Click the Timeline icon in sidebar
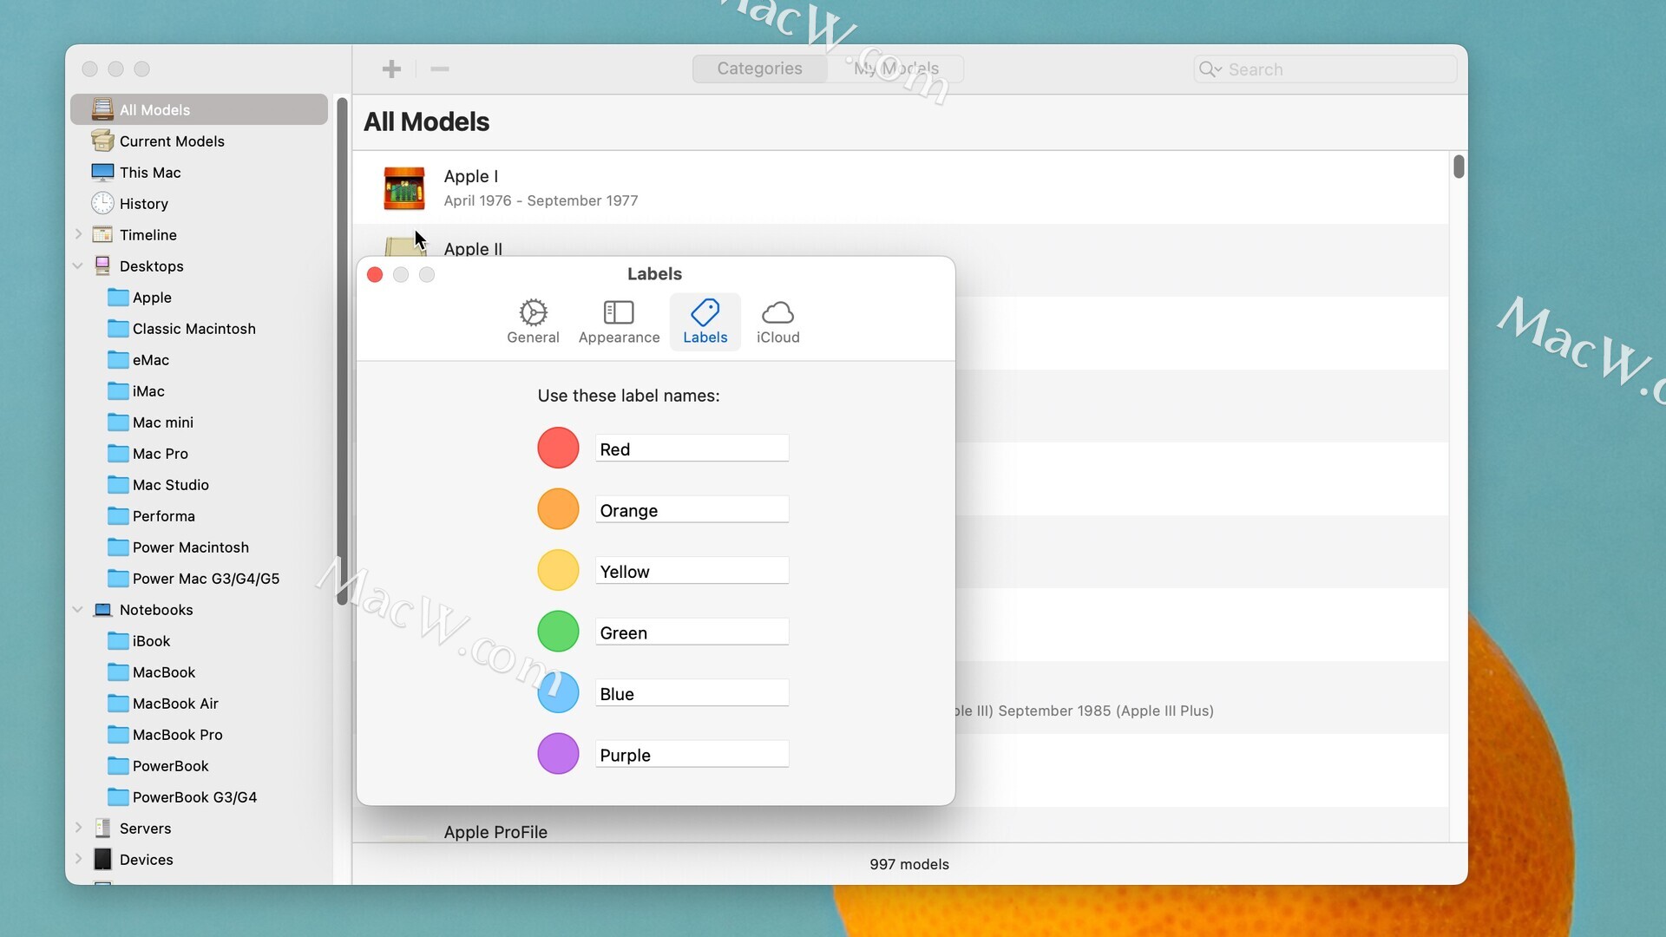1666x937 pixels. coord(102,234)
